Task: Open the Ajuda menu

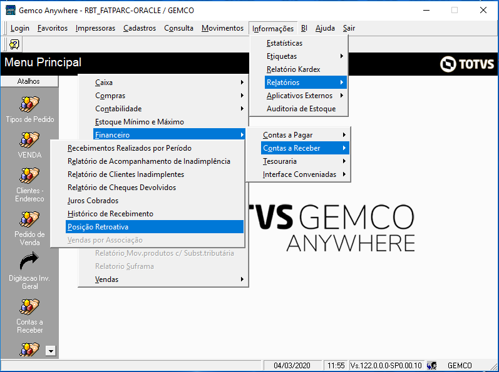Action: [325, 28]
